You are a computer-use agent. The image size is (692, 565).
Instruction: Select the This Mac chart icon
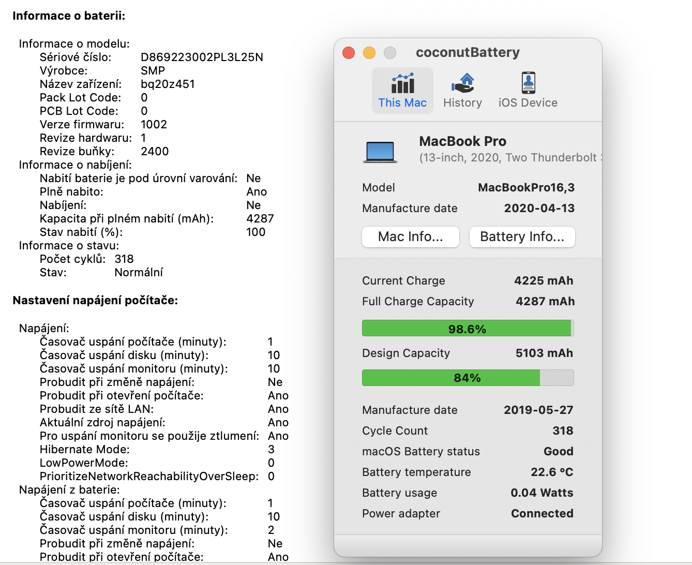pos(402,83)
